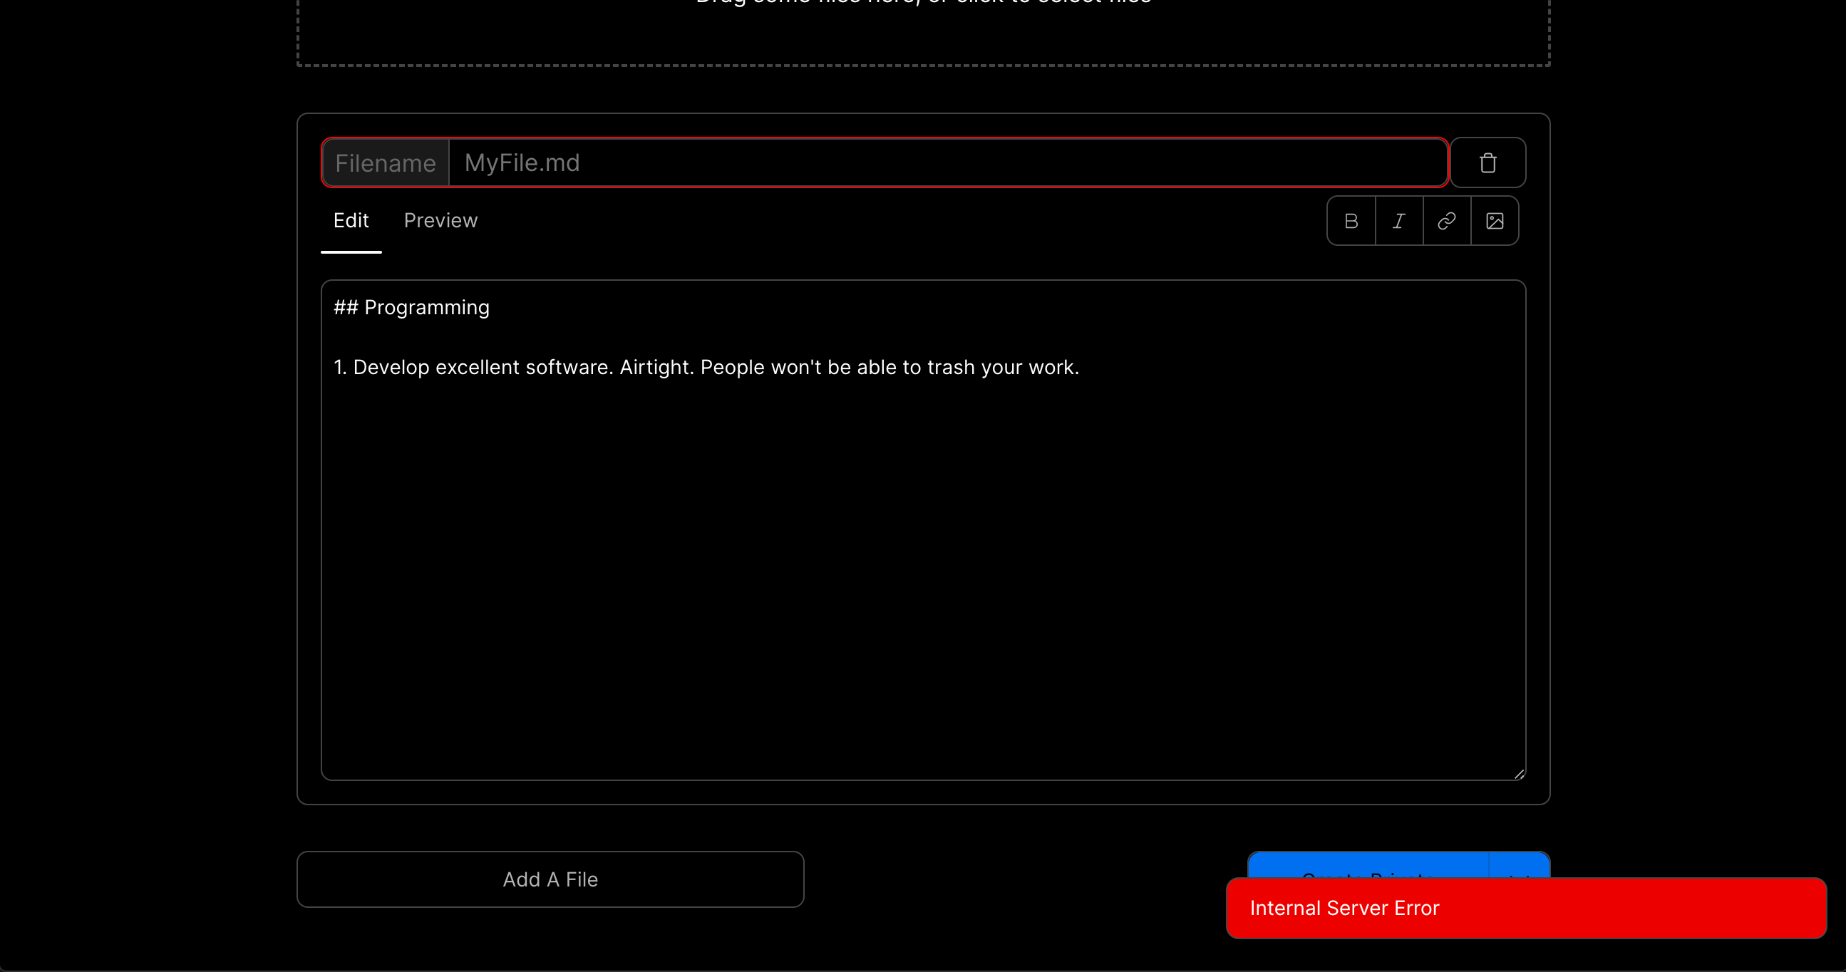The image size is (1846, 972).
Task: Insert a hyperlink using the link icon
Action: [x=1447, y=221]
